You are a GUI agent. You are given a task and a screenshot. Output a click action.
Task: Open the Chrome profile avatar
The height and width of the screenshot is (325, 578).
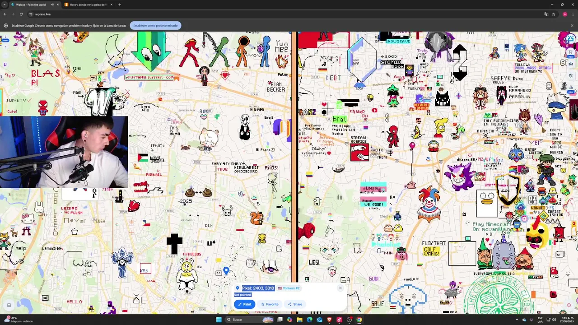tap(564, 14)
